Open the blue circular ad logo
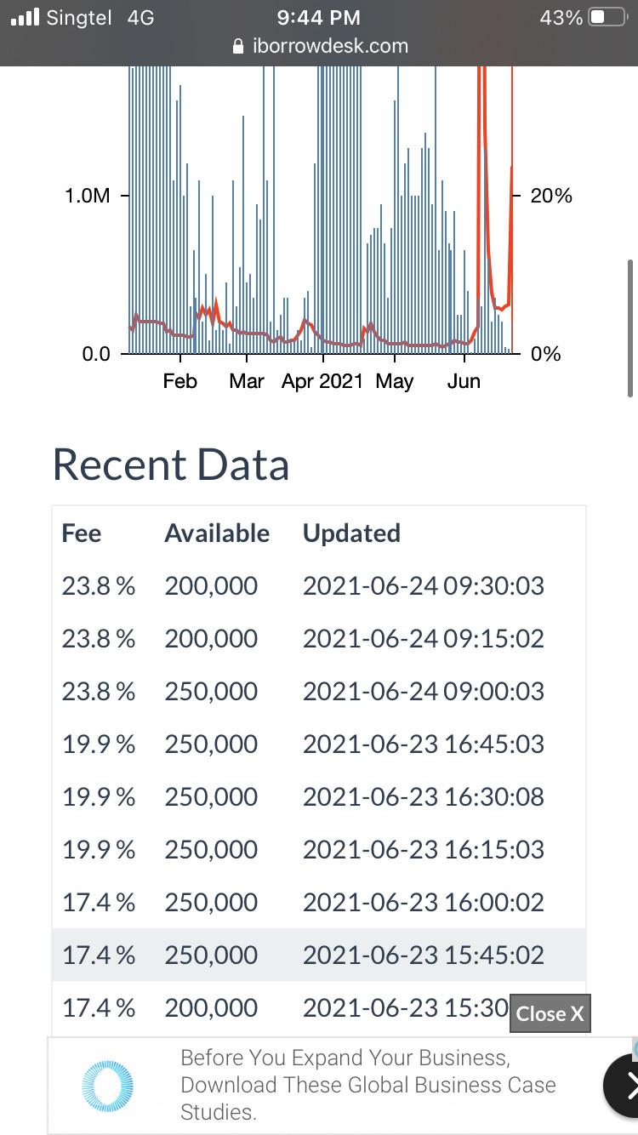 coord(108,1084)
